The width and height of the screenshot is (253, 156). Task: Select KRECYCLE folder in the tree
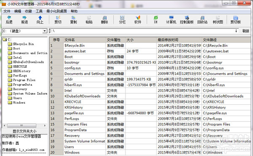pos(20,66)
